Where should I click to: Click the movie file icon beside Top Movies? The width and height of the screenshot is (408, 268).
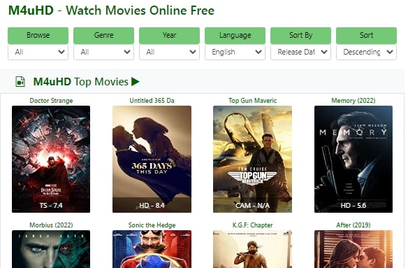pos(20,82)
